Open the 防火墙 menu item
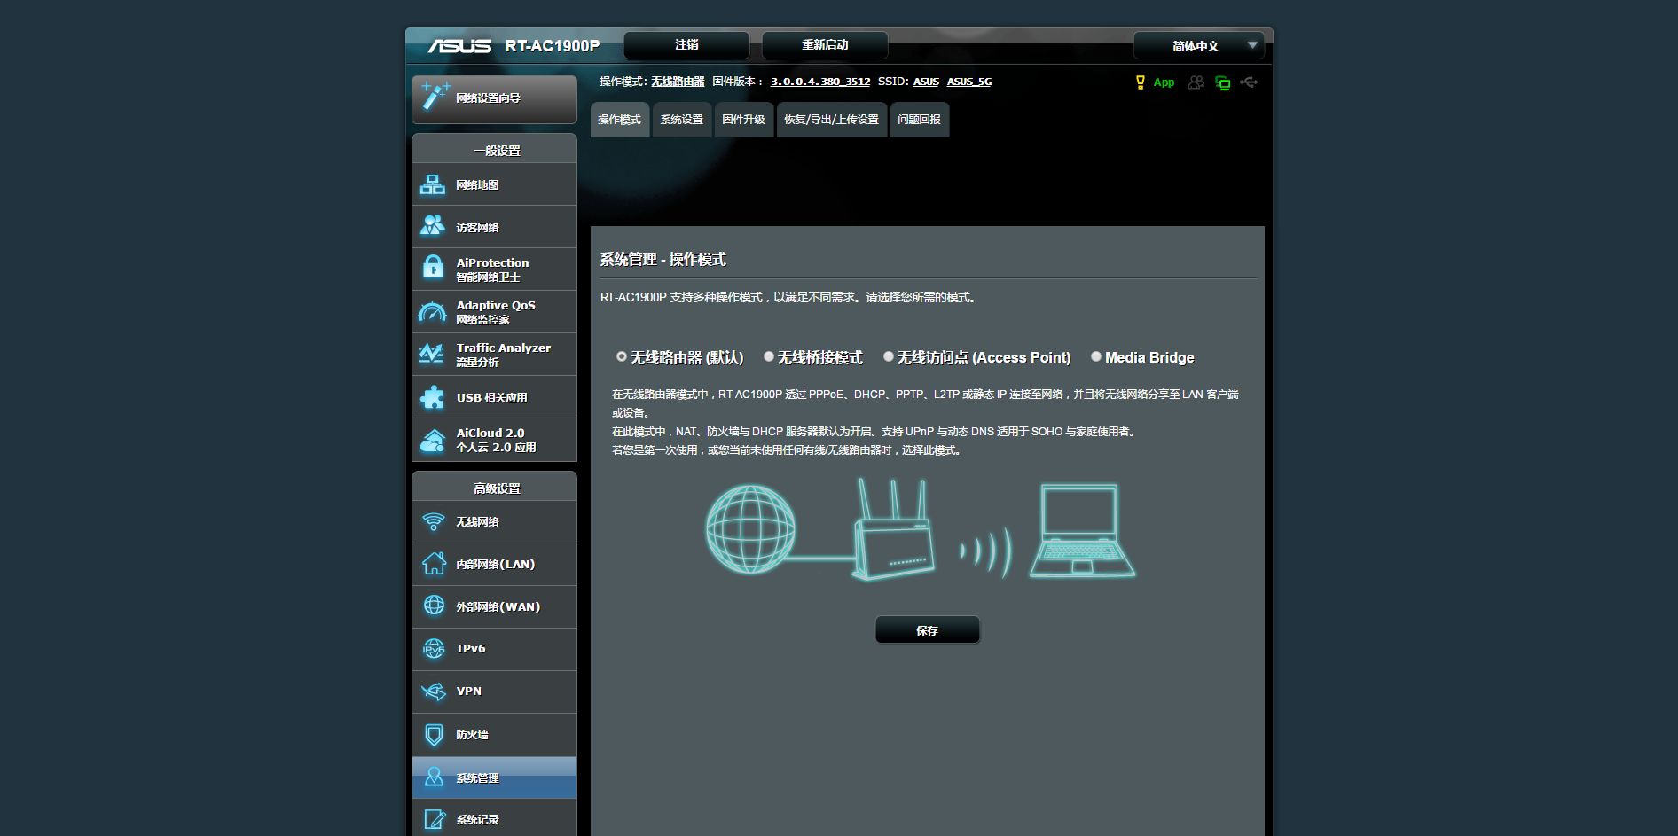Viewport: 1678px width, 836px height. tap(494, 734)
